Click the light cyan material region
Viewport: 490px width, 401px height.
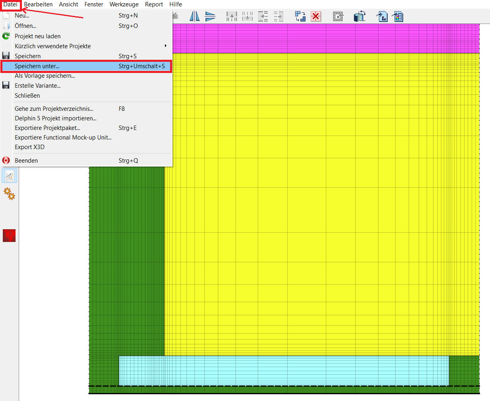click(284, 371)
